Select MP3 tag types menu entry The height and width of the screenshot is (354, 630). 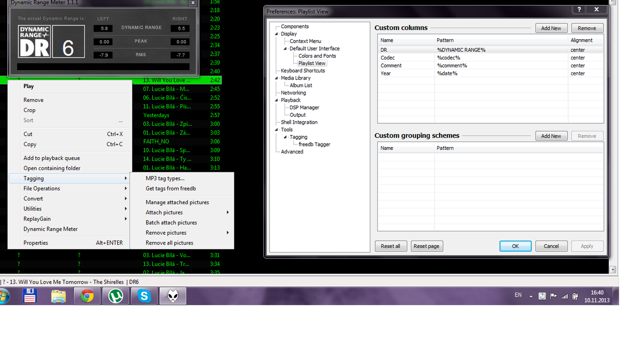coord(182,178)
